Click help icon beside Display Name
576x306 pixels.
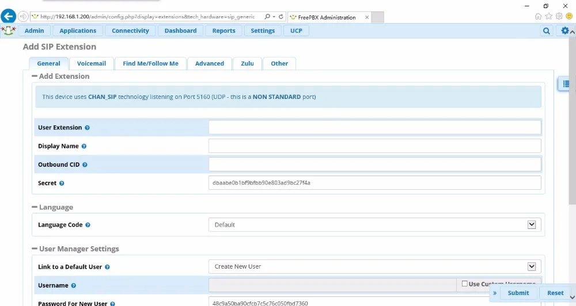click(x=84, y=146)
